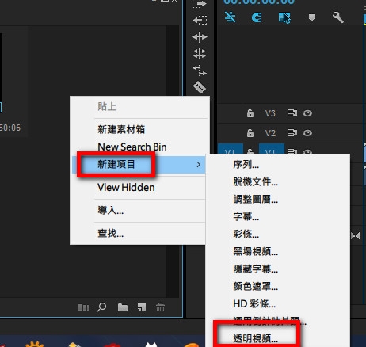Create a new bin with folder icon

pyautogui.click(x=123, y=307)
